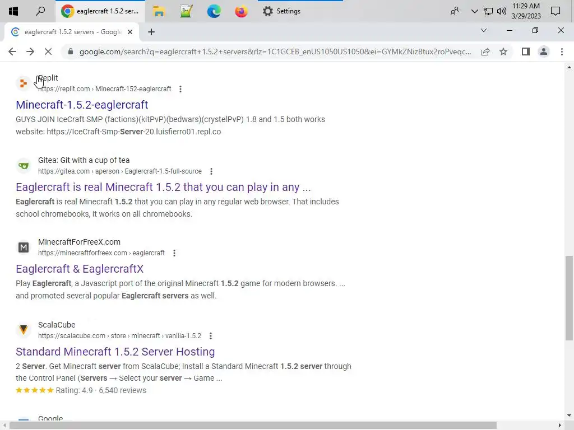Open options for the Replit result
This screenshot has height=430, width=574.
180,89
